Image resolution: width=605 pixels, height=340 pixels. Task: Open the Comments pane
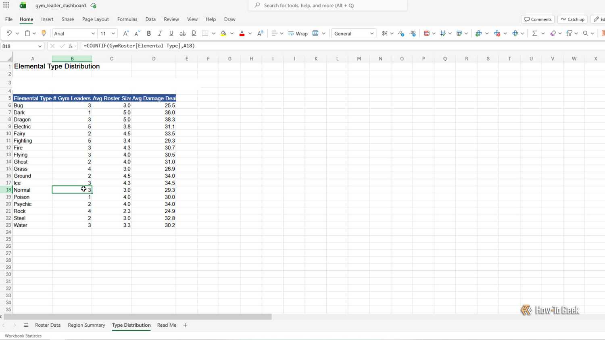[x=538, y=19]
